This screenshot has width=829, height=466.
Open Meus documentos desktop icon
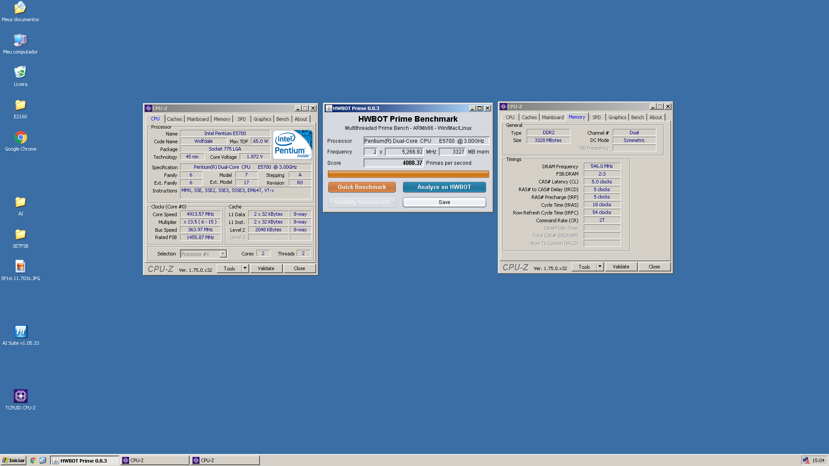coord(20,12)
